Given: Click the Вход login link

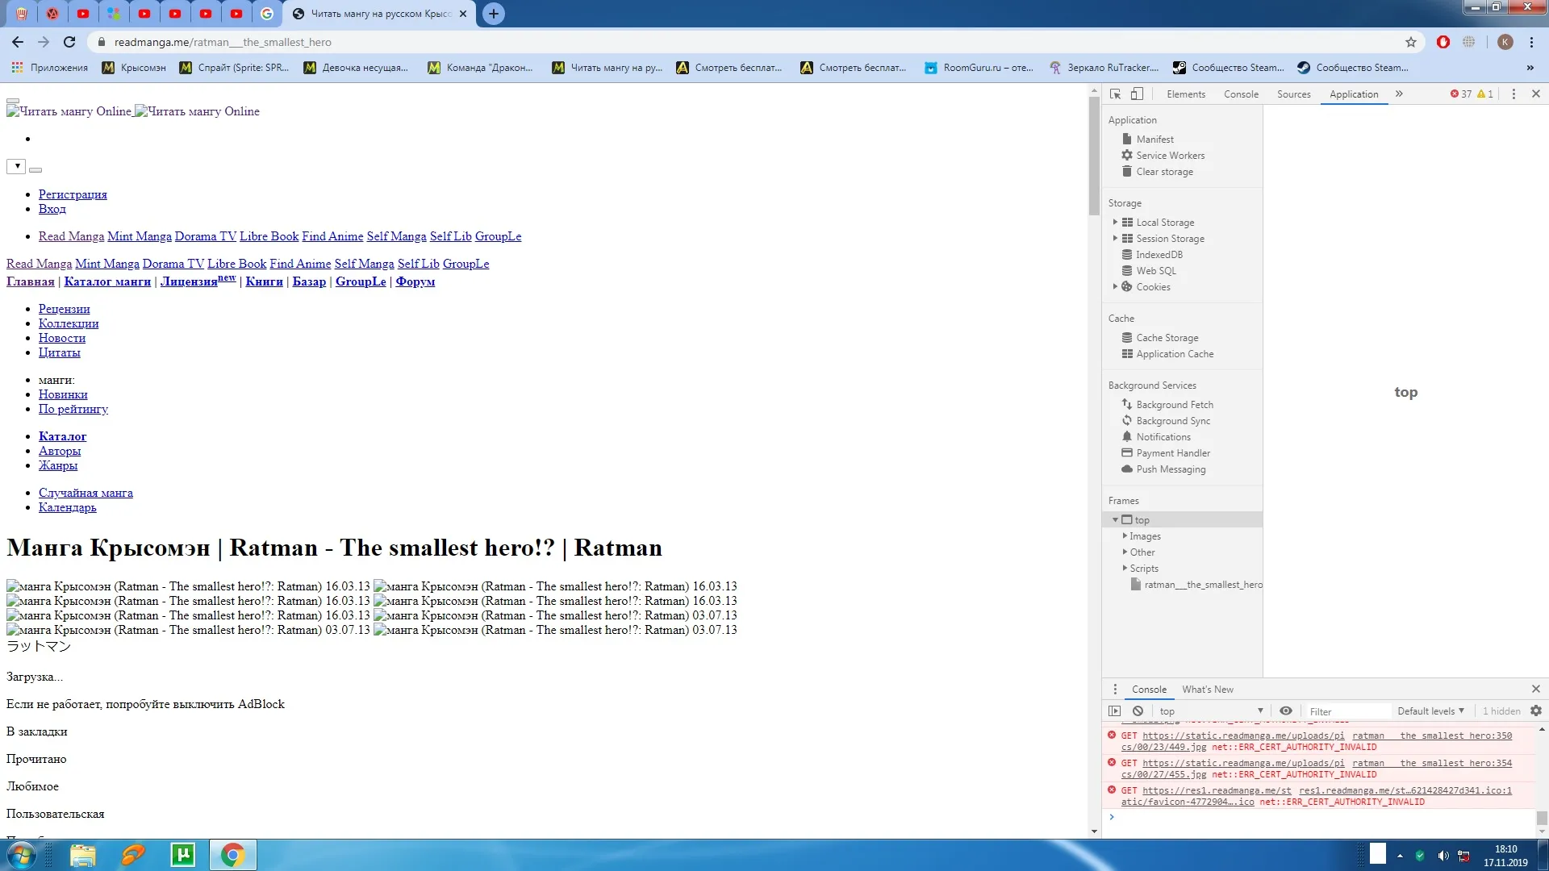Looking at the screenshot, I should (52, 209).
